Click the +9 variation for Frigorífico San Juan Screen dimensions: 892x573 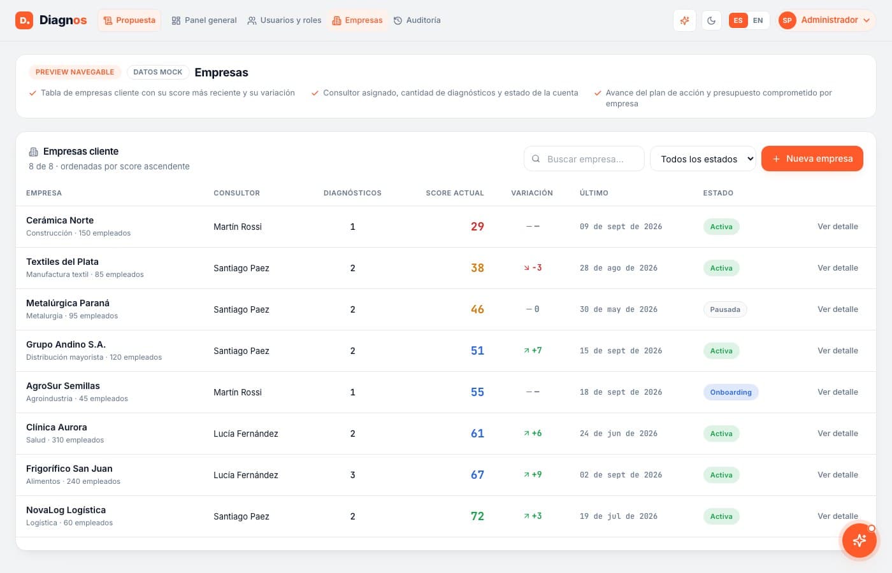(x=533, y=475)
